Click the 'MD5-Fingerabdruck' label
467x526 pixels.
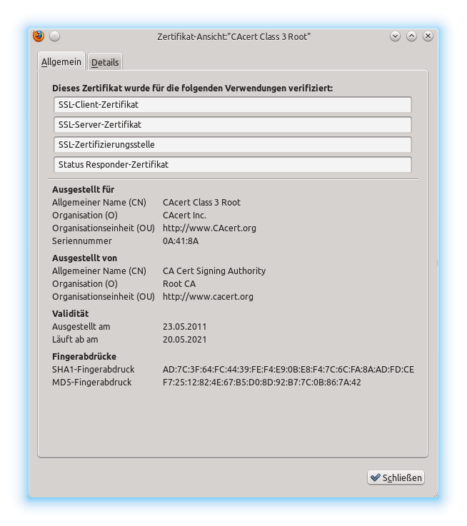click(x=91, y=383)
